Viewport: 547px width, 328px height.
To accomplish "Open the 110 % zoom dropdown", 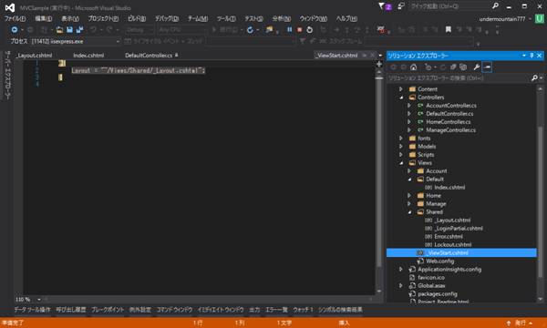I will [x=38, y=300].
